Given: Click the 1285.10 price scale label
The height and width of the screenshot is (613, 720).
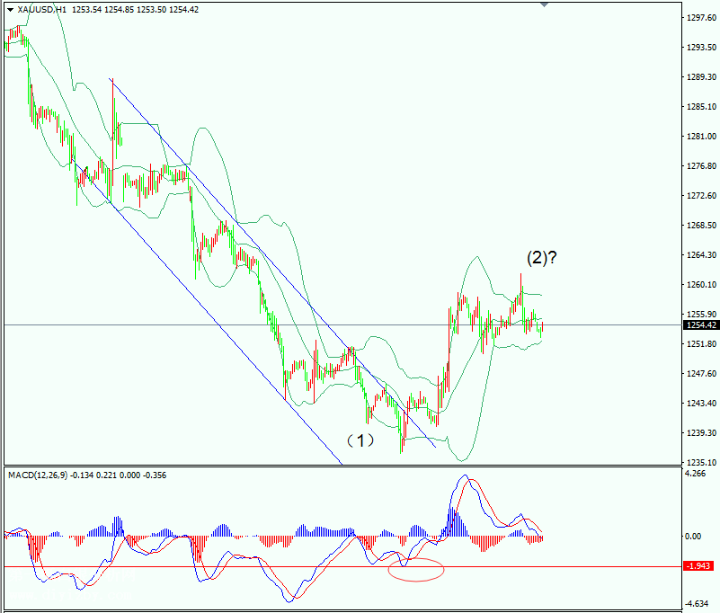Looking at the screenshot, I should click(x=701, y=107).
